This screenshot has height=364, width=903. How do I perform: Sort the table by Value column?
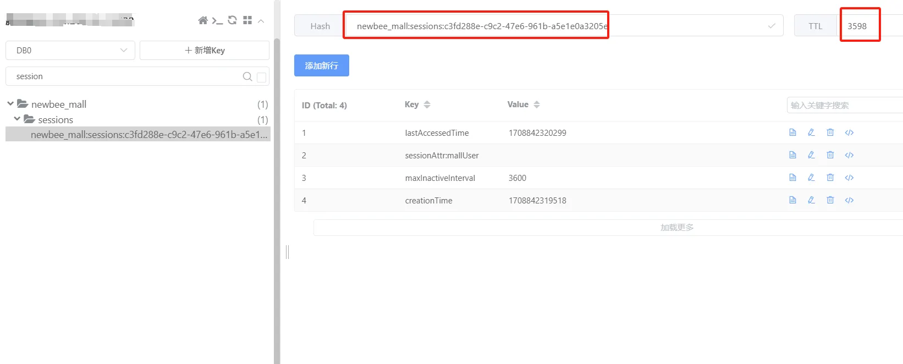tap(537, 104)
